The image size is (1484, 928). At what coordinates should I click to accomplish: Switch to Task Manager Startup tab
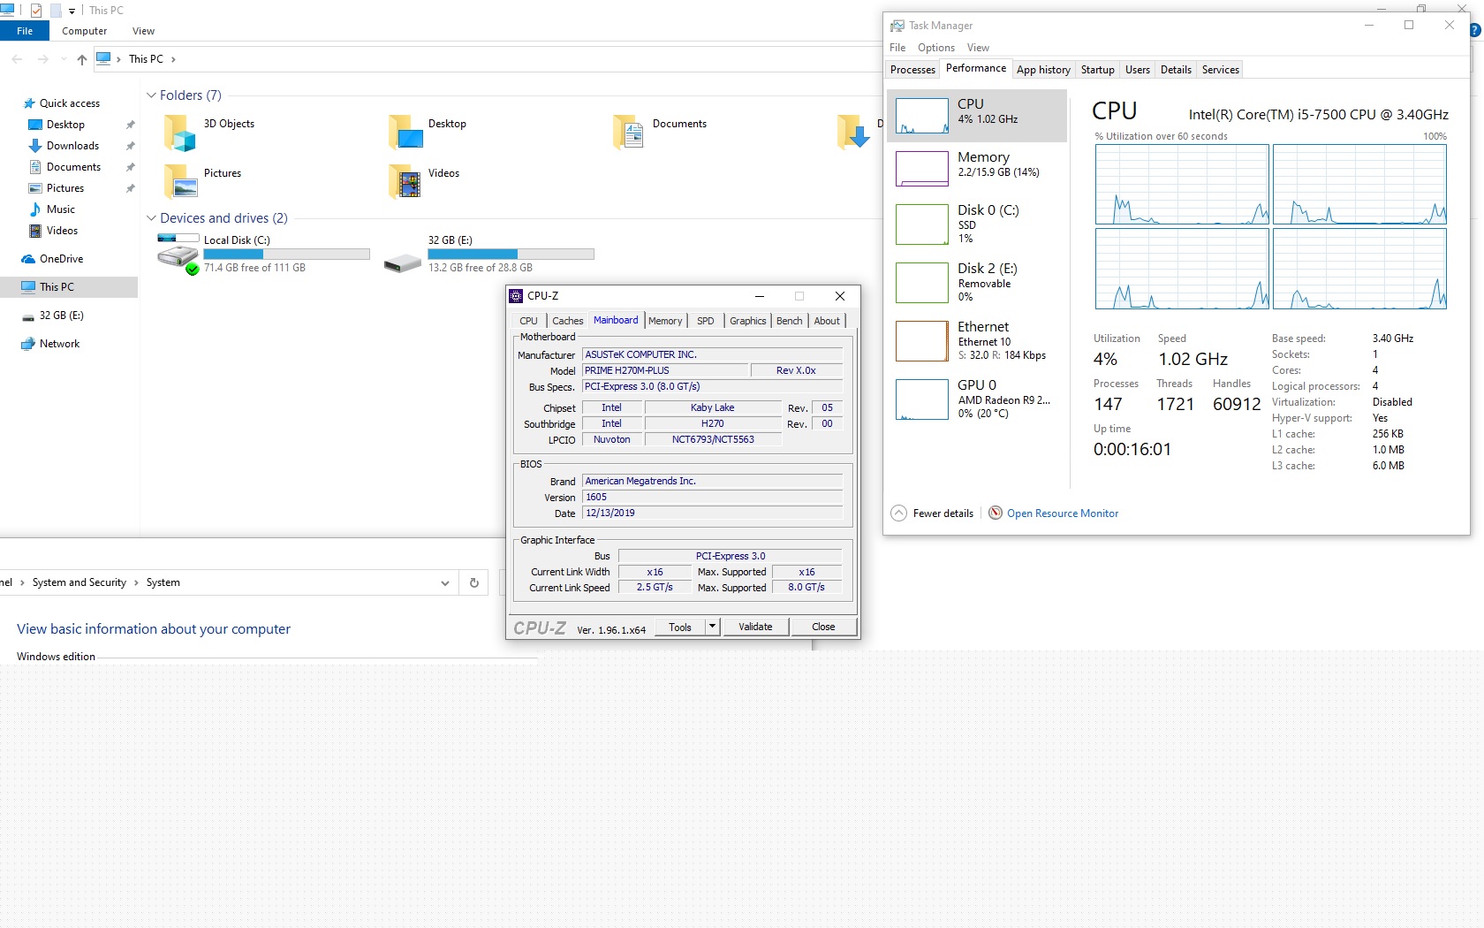pos(1097,70)
